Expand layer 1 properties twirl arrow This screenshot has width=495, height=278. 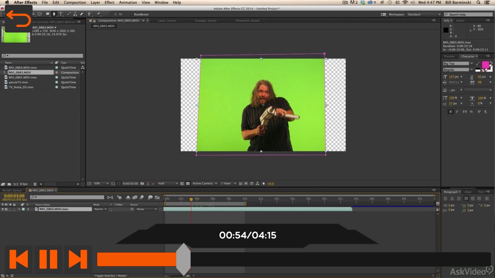click(19, 209)
